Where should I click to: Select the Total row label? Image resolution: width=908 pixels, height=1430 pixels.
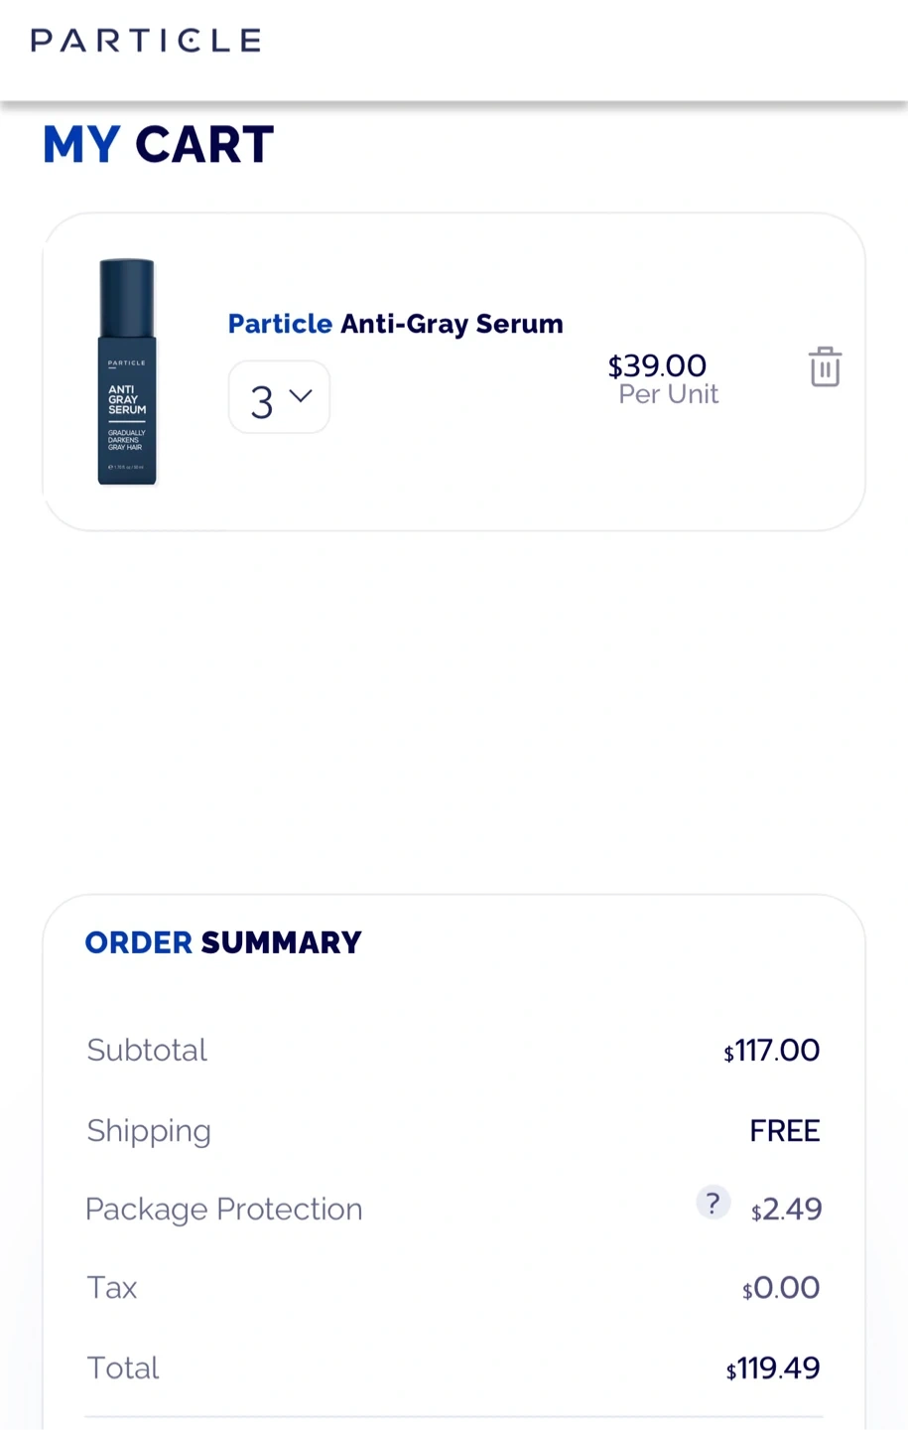tap(123, 1368)
